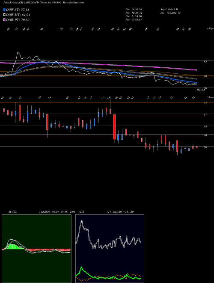Click the ADX panel label

coord(81,212)
